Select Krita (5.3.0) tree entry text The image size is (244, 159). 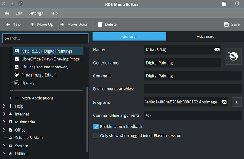coord(47,51)
